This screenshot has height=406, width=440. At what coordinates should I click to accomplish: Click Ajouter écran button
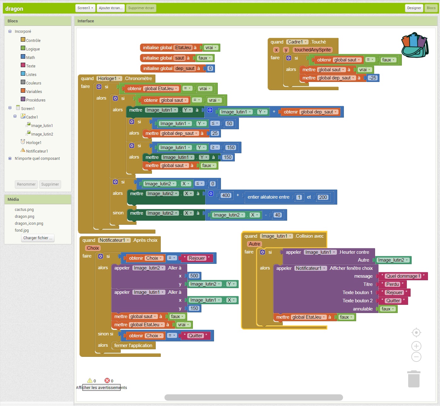(111, 8)
